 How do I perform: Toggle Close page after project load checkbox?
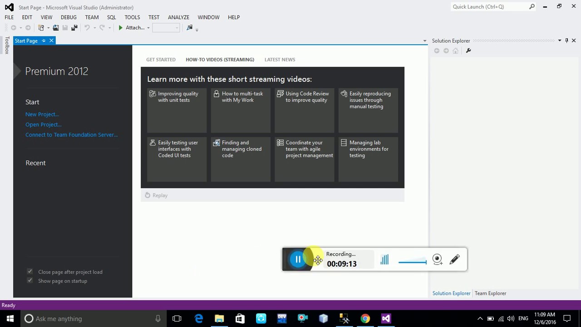30,272
